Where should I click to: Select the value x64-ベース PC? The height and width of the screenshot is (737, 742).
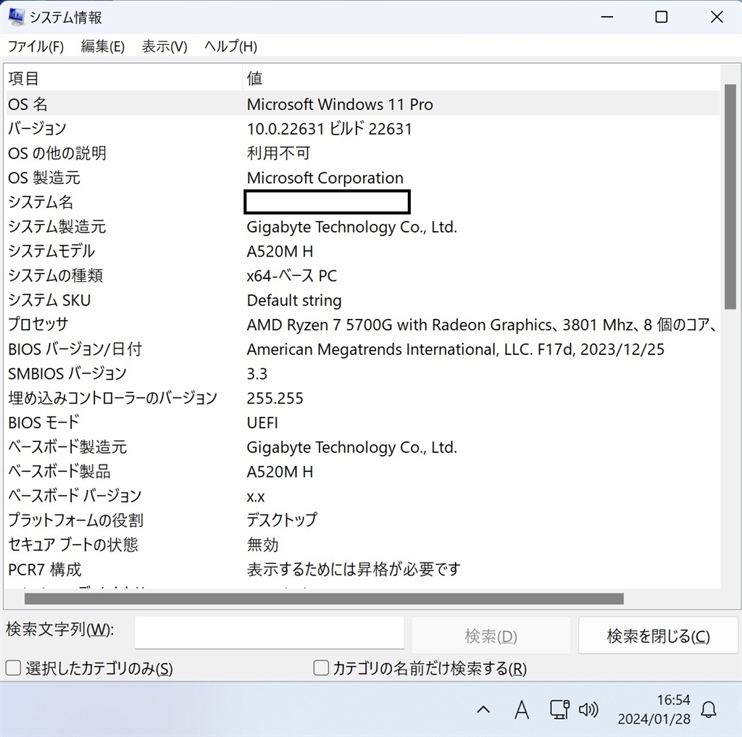[x=291, y=276]
